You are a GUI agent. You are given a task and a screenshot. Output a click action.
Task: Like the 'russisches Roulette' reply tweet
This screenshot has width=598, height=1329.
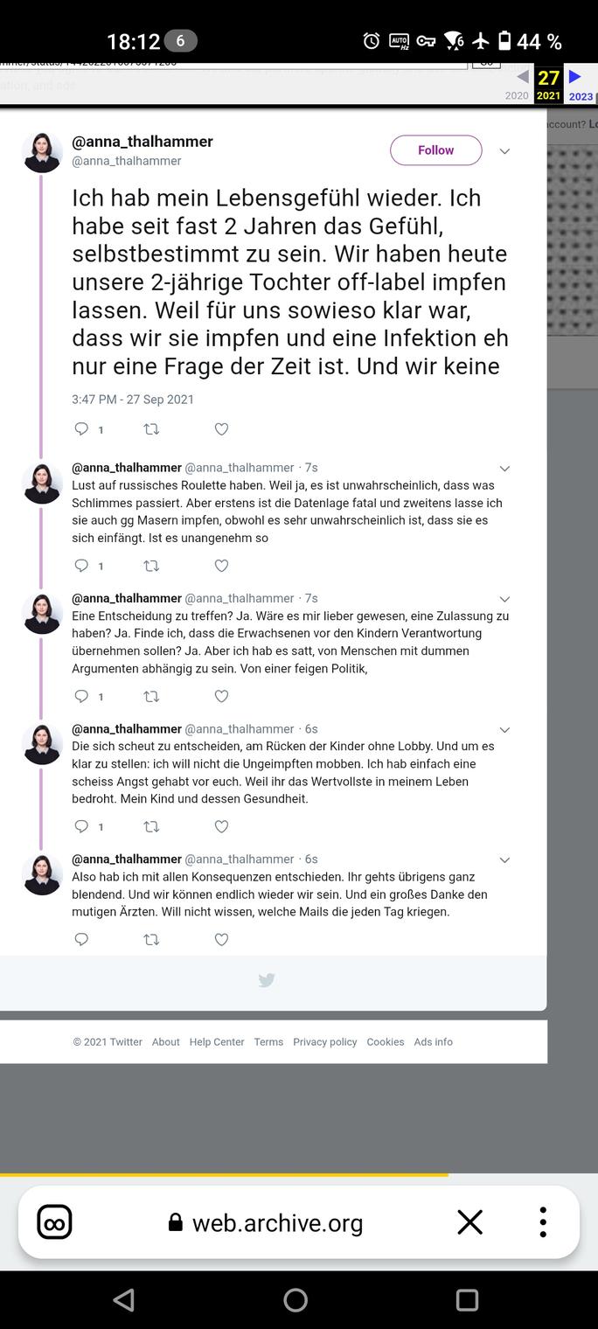[x=221, y=566]
